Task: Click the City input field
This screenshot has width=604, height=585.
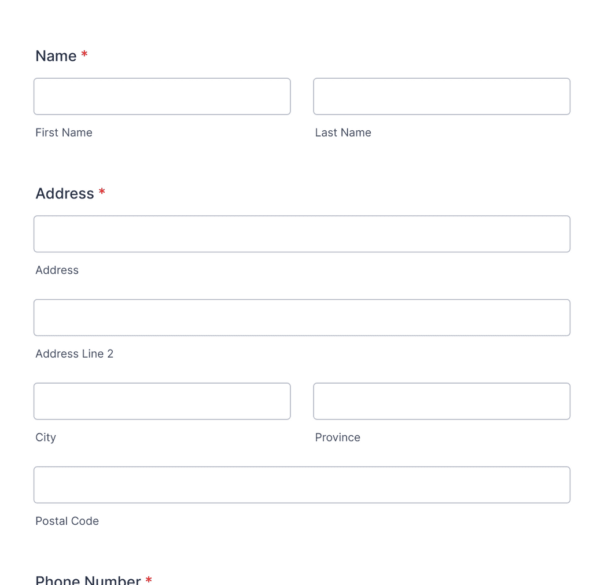Action: (x=162, y=401)
